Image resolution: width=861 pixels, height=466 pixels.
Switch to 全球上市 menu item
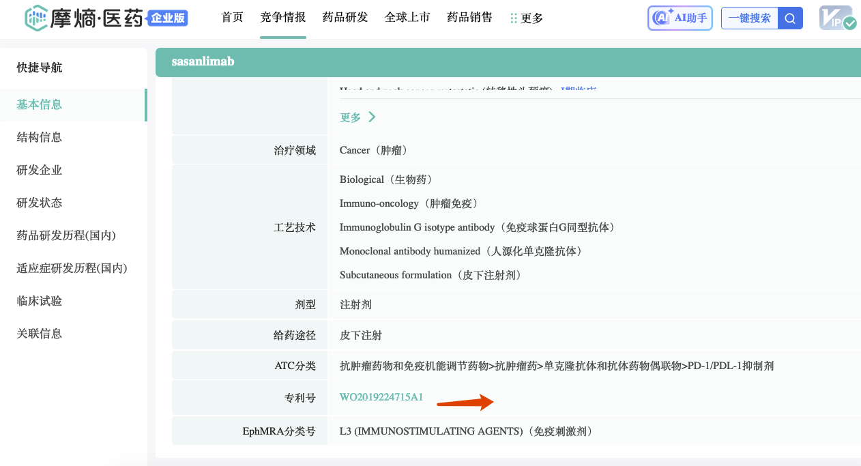pos(407,18)
